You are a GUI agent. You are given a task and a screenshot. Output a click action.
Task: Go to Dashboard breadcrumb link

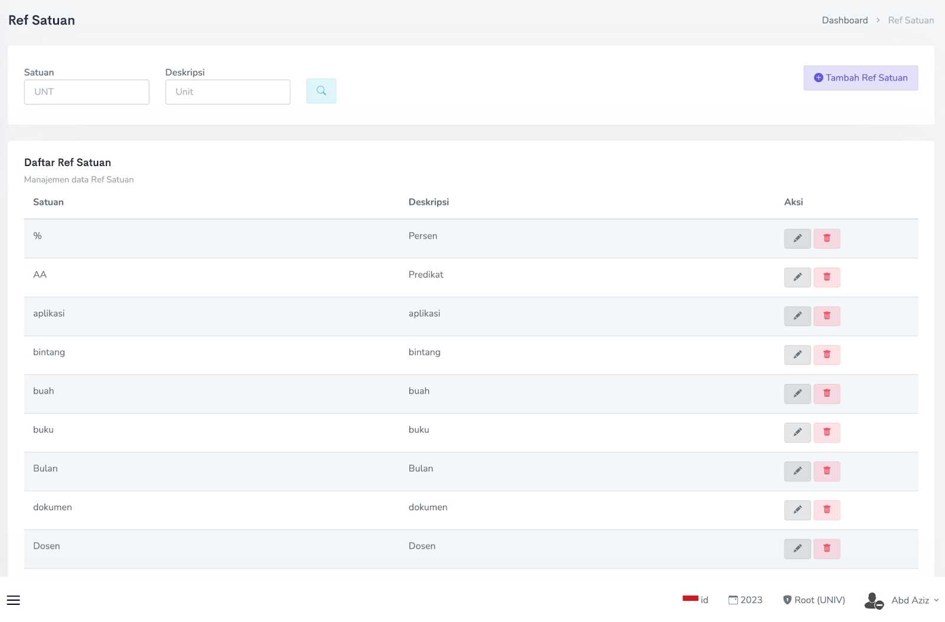[x=845, y=20]
